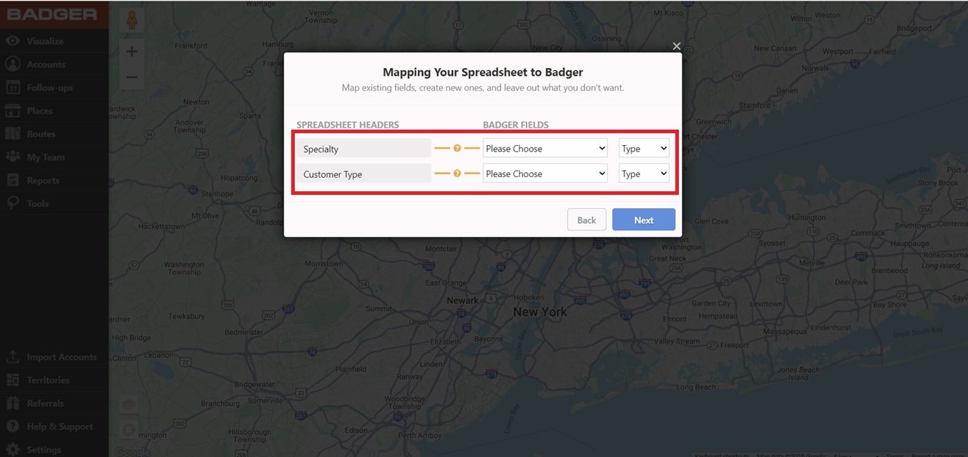Go to Territories menu item
Image resolution: width=968 pixels, height=457 pixels.
point(47,380)
